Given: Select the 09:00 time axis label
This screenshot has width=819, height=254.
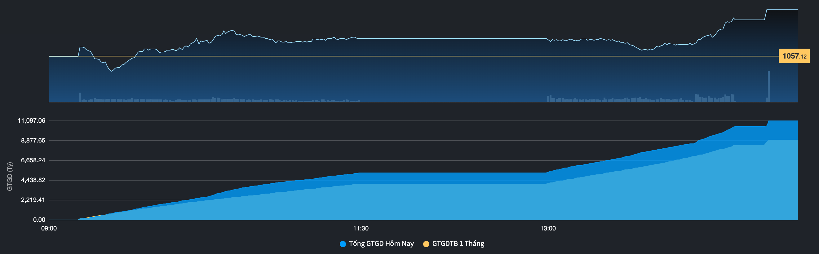Looking at the screenshot, I should [x=49, y=228].
